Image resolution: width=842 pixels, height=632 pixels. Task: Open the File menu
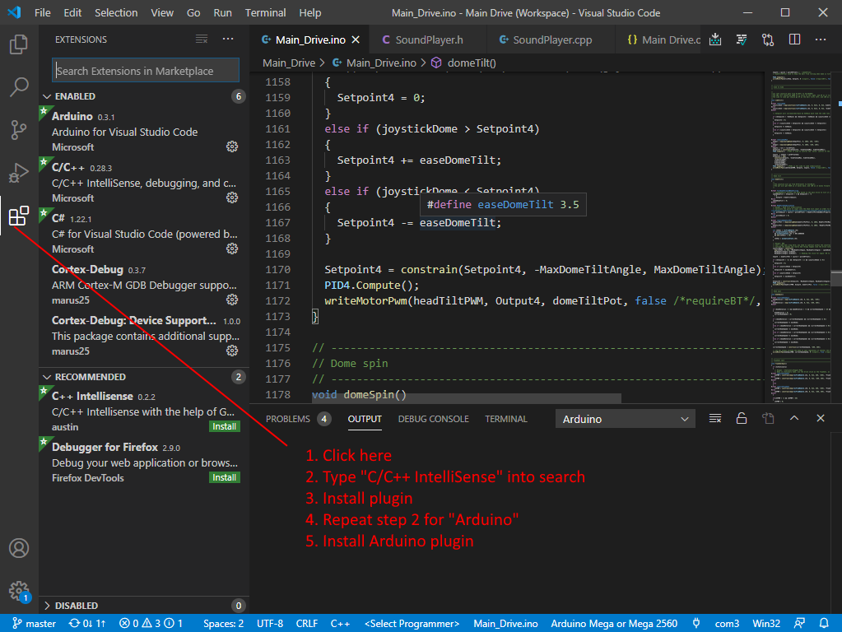(43, 12)
